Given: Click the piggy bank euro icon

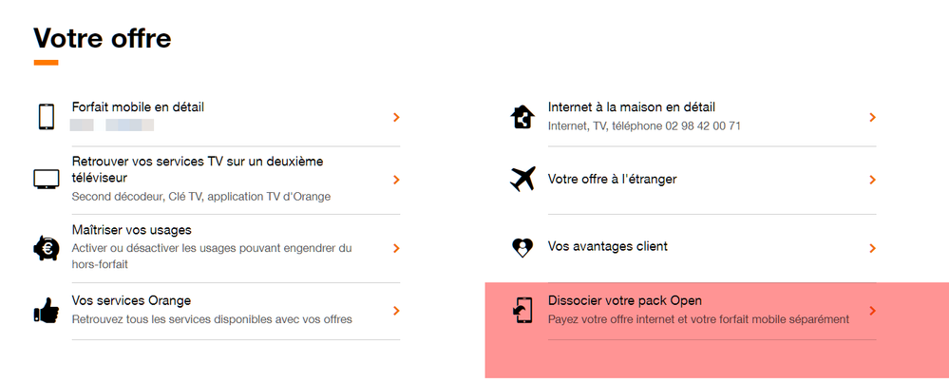Looking at the screenshot, I should tap(46, 248).
